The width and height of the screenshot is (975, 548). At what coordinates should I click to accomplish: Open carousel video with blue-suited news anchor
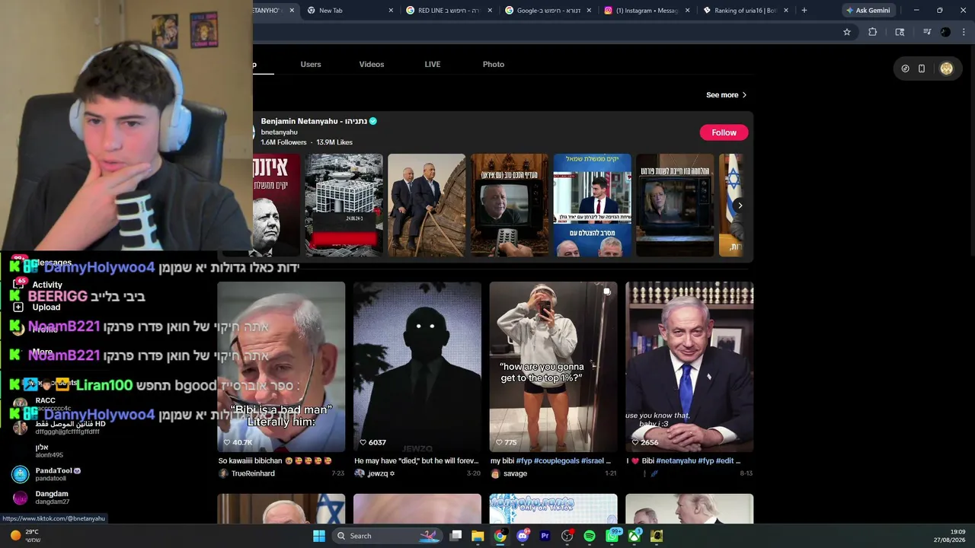(593, 205)
